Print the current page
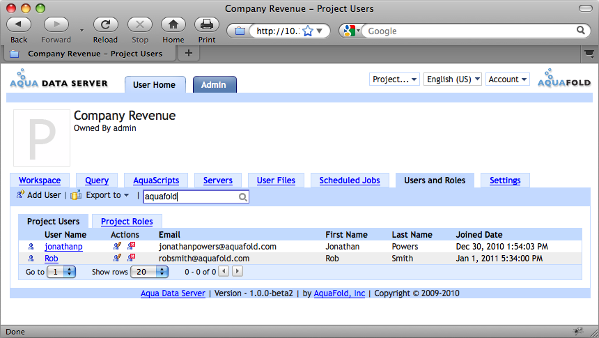Image resolution: width=599 pixels, height=338 pixels. [207, 24]
